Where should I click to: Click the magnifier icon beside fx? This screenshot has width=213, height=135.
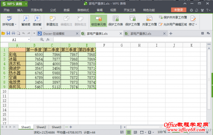[x=42, y=40]
